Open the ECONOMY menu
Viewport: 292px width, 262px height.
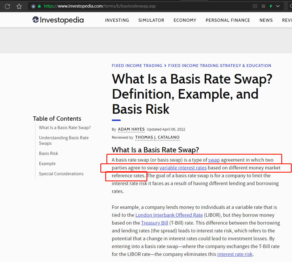185,20
